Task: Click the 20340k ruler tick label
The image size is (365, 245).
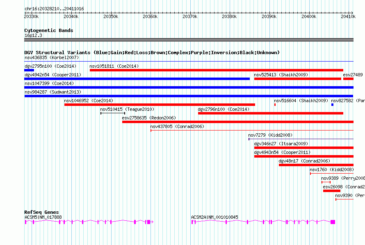Action: pos(71,16)
